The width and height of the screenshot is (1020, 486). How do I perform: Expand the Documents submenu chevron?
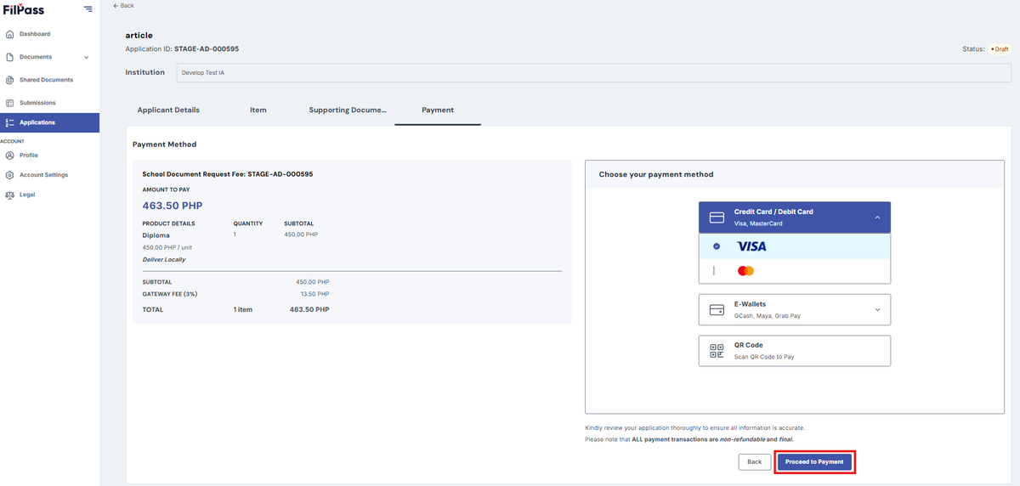[x=86, y=57]
